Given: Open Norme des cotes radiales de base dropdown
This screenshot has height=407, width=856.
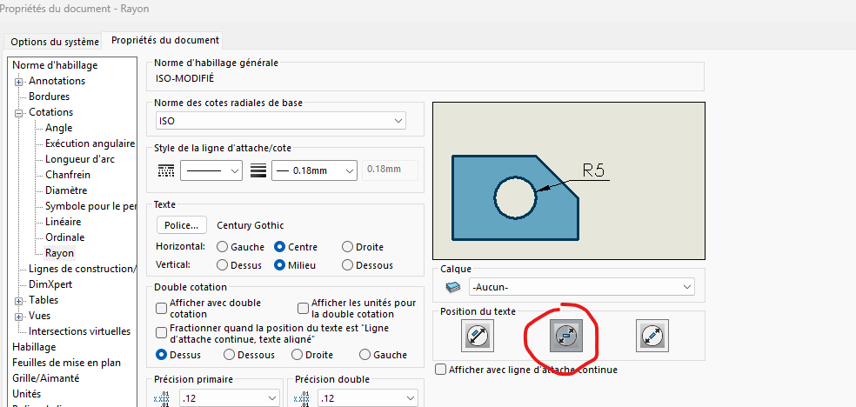Looking at the screenshot, I should coord(281,121).
